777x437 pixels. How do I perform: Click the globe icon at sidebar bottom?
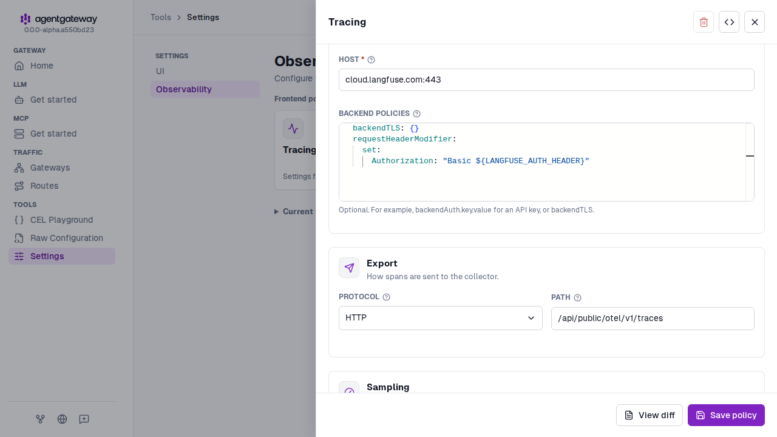pyautogui.click(x=62, y=419)
